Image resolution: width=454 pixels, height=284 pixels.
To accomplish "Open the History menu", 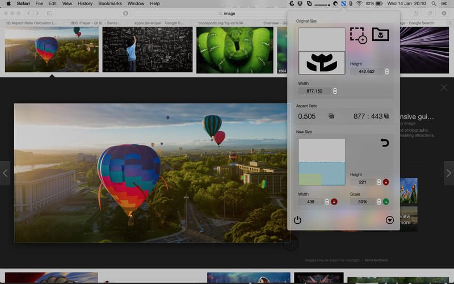I will tap(85, 3).
